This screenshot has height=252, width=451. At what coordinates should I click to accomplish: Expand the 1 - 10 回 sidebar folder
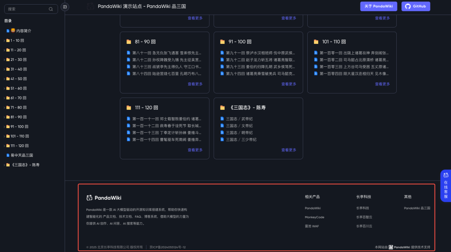point(4,40)
